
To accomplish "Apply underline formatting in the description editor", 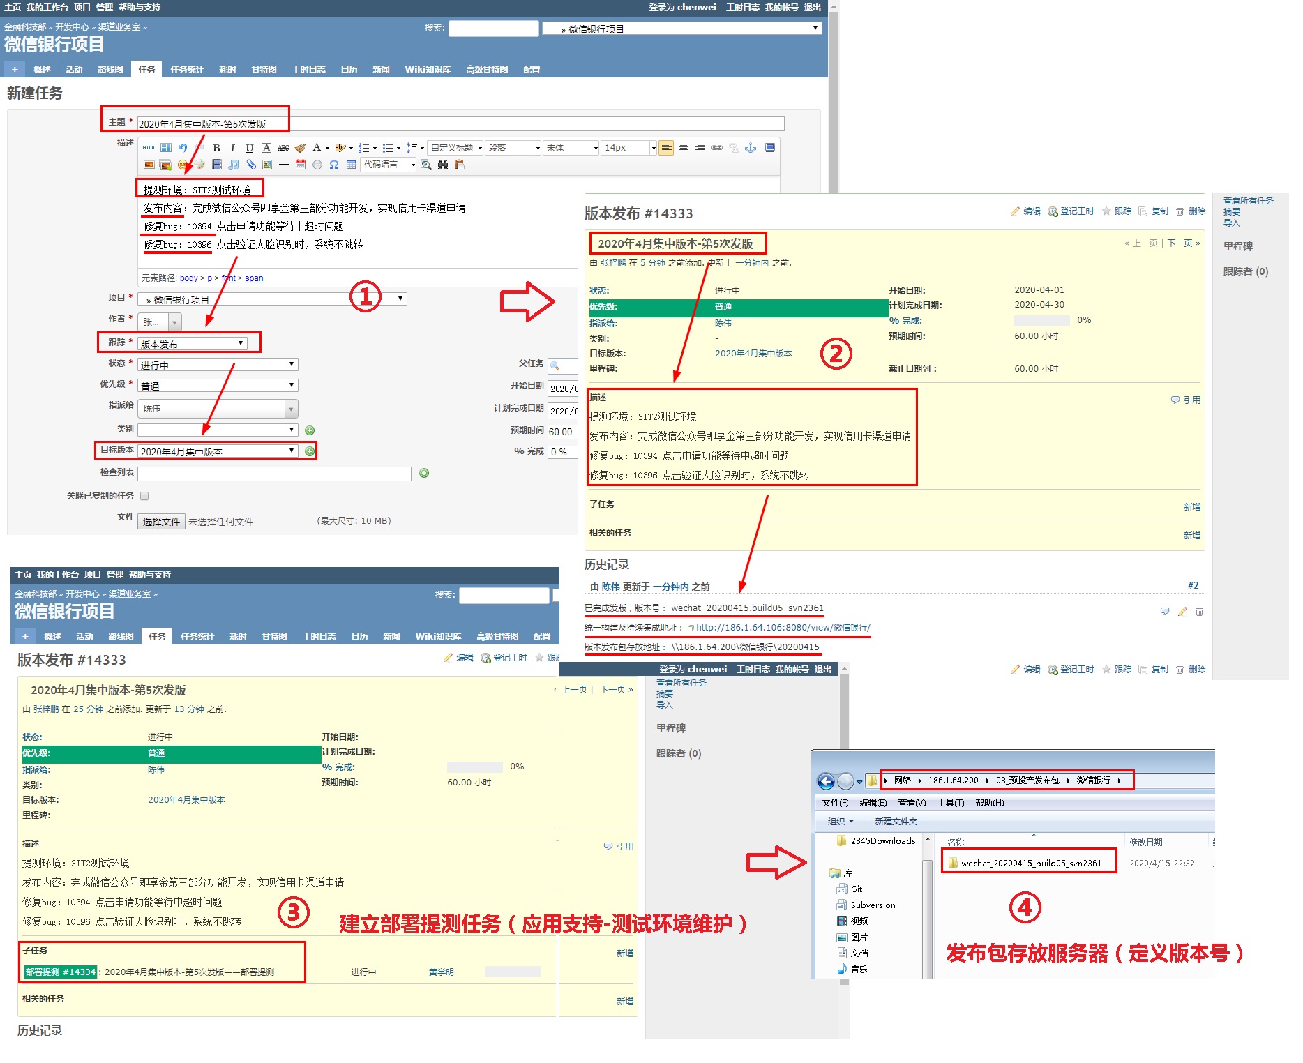I will 249,148.
